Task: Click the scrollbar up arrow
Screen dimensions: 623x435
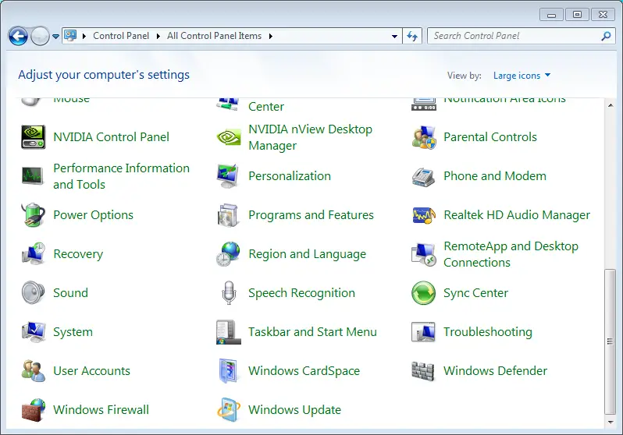Action: (610, 105)
